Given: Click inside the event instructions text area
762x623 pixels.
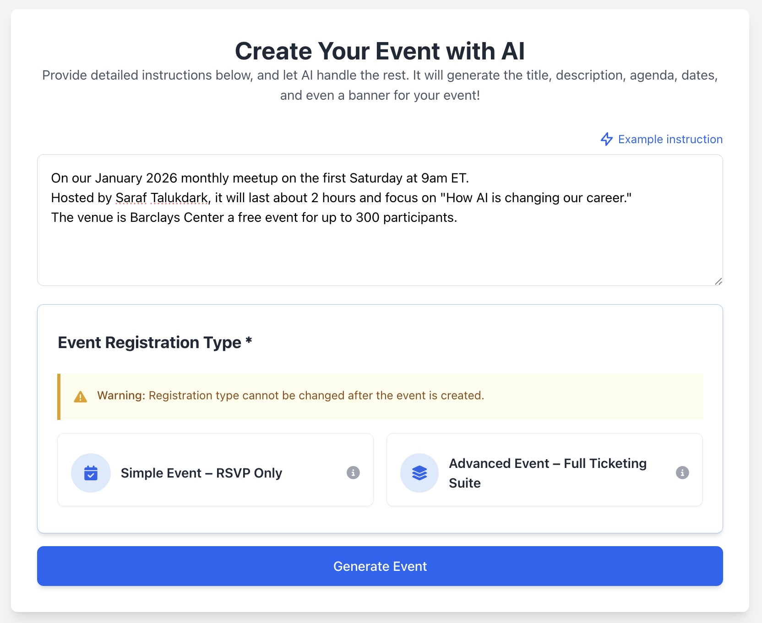Looking at the screenshot, I should 379,252.
